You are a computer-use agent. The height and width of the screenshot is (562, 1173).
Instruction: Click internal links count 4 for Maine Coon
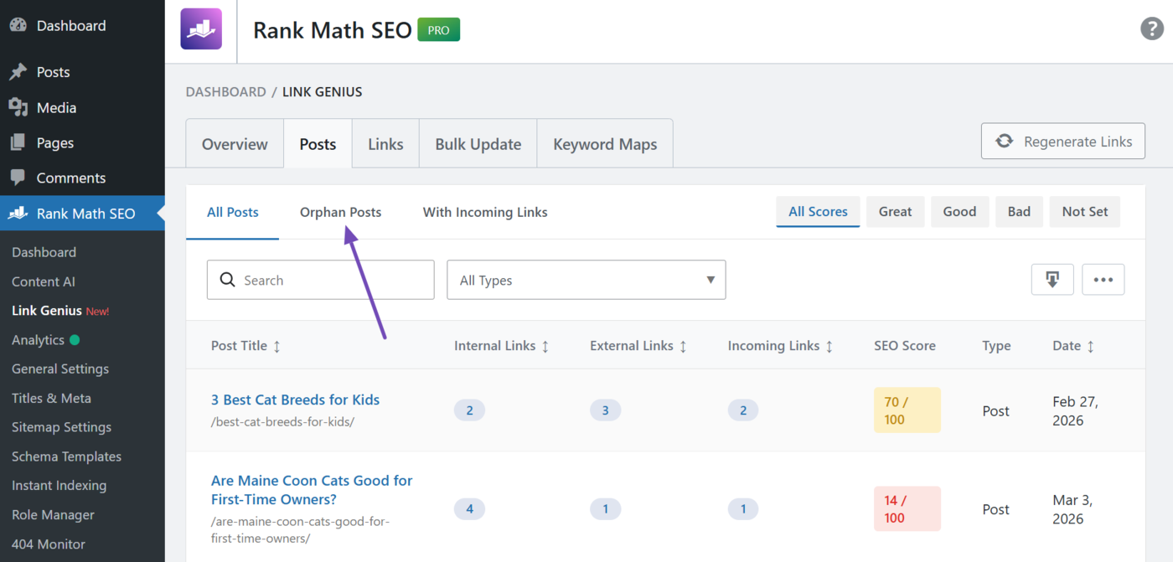coord(469,508)
